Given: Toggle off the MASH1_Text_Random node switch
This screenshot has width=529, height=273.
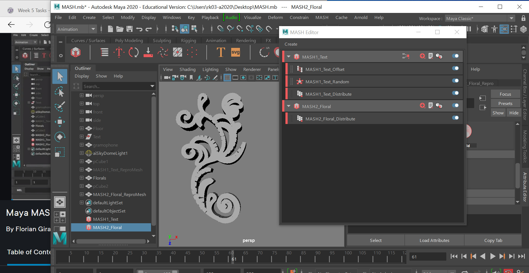Looking at the screenshot, I should [x=455, y=81].
